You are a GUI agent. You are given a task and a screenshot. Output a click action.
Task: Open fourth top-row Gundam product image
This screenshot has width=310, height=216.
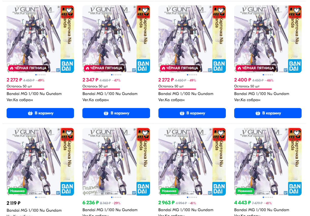point(268,39)
